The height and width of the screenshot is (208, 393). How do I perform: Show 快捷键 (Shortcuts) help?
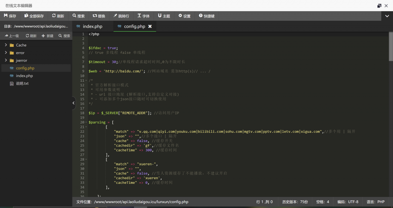[206, 16]
